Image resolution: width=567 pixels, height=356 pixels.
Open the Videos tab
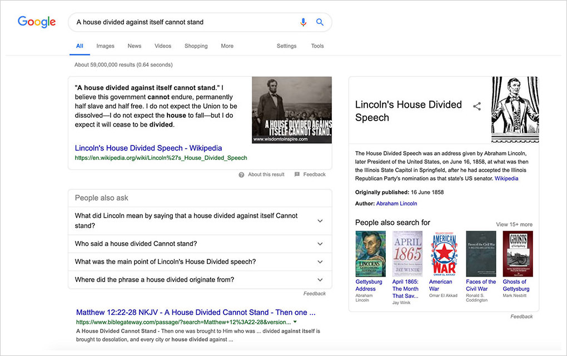click(163, 46)
